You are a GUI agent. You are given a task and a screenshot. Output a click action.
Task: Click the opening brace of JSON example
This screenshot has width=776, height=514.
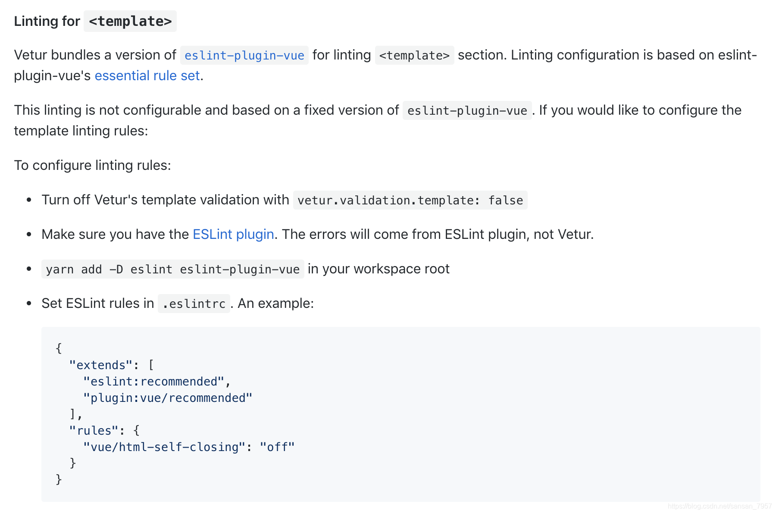pyautogui.click(x=59, y=348)
